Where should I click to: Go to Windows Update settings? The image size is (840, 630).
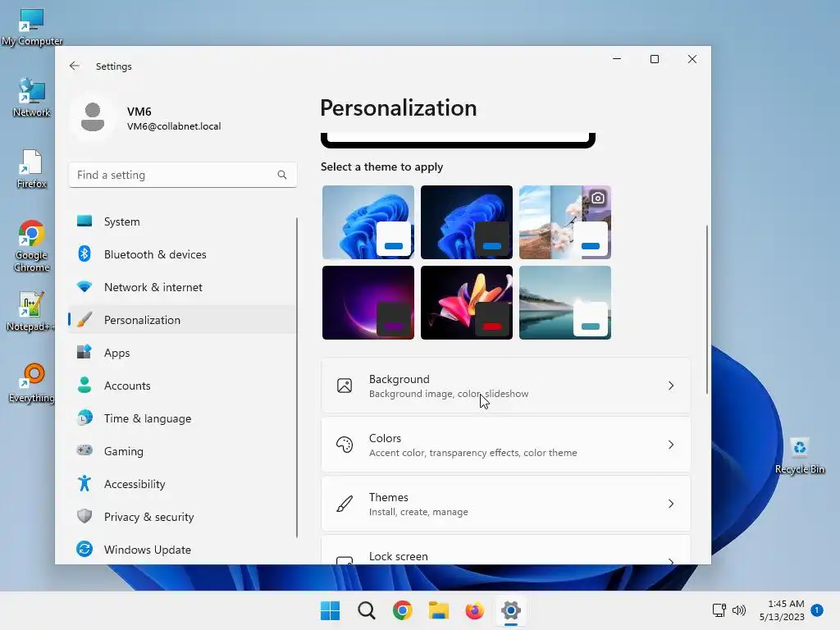click(182, 549)
